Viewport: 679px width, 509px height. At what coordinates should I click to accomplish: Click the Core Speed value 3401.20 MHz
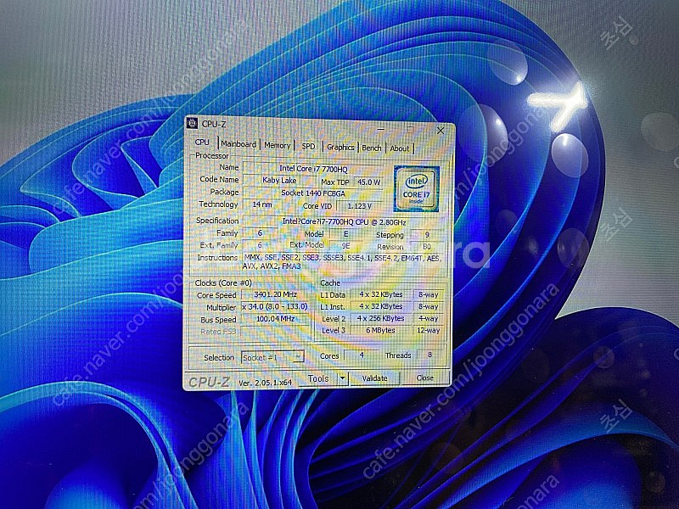pos(275,294)
